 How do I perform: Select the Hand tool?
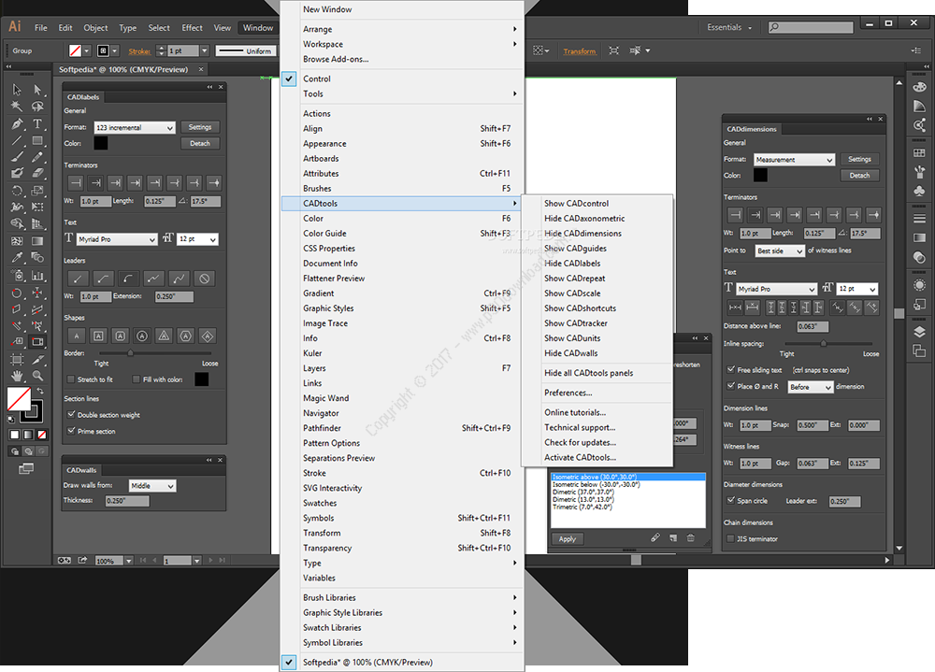point(17,376)
